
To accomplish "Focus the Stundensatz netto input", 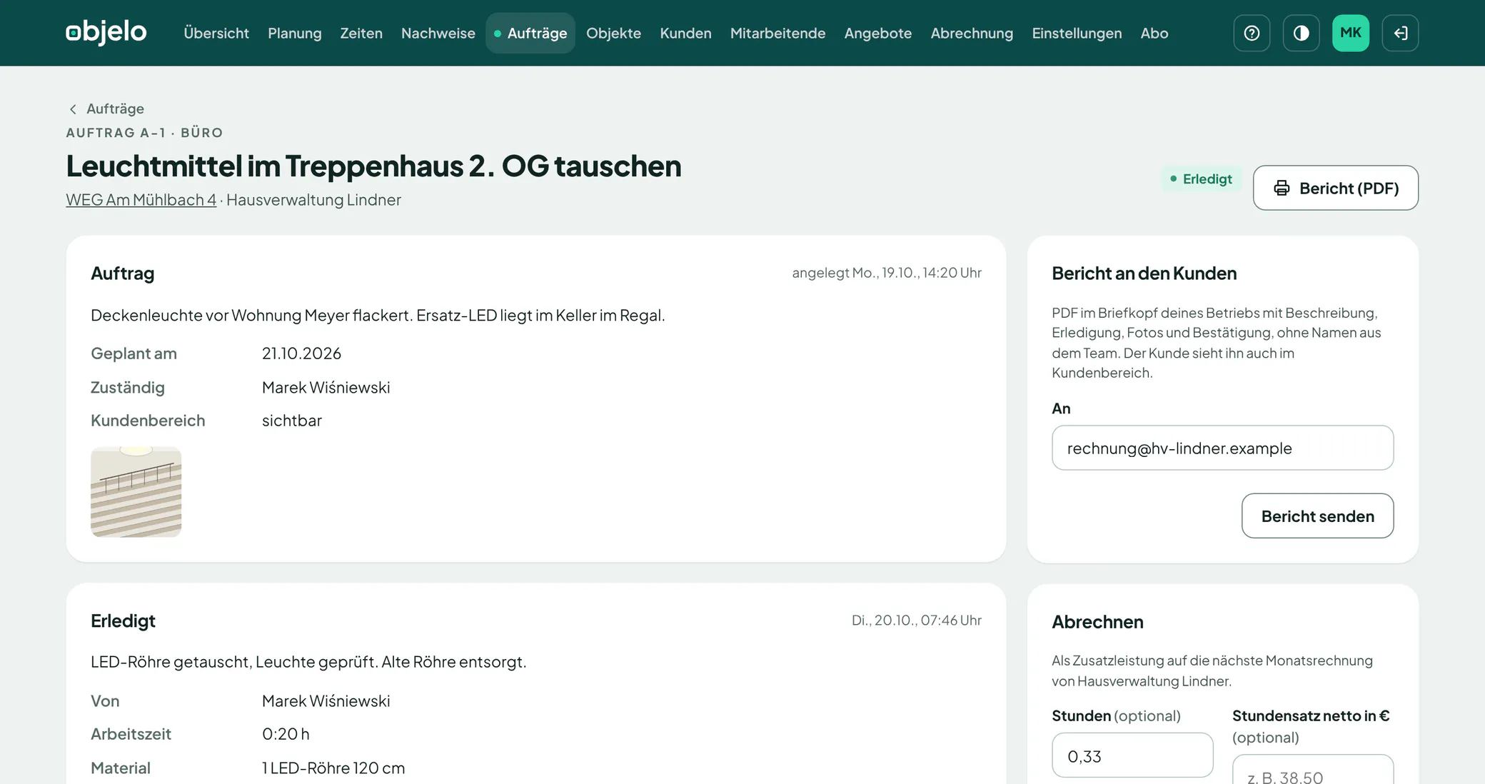I will pyautogui.click(x=1312, y=770).
